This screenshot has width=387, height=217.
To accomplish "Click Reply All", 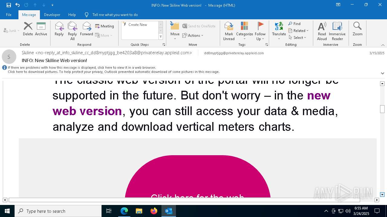I will click(73, 31).
